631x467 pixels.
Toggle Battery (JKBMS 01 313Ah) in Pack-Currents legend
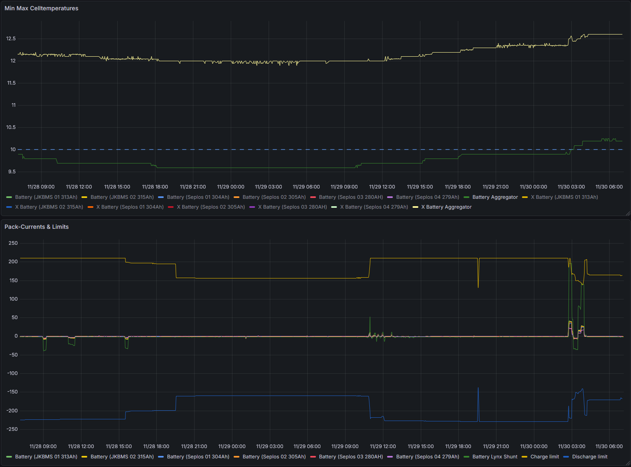pos(46,457)
